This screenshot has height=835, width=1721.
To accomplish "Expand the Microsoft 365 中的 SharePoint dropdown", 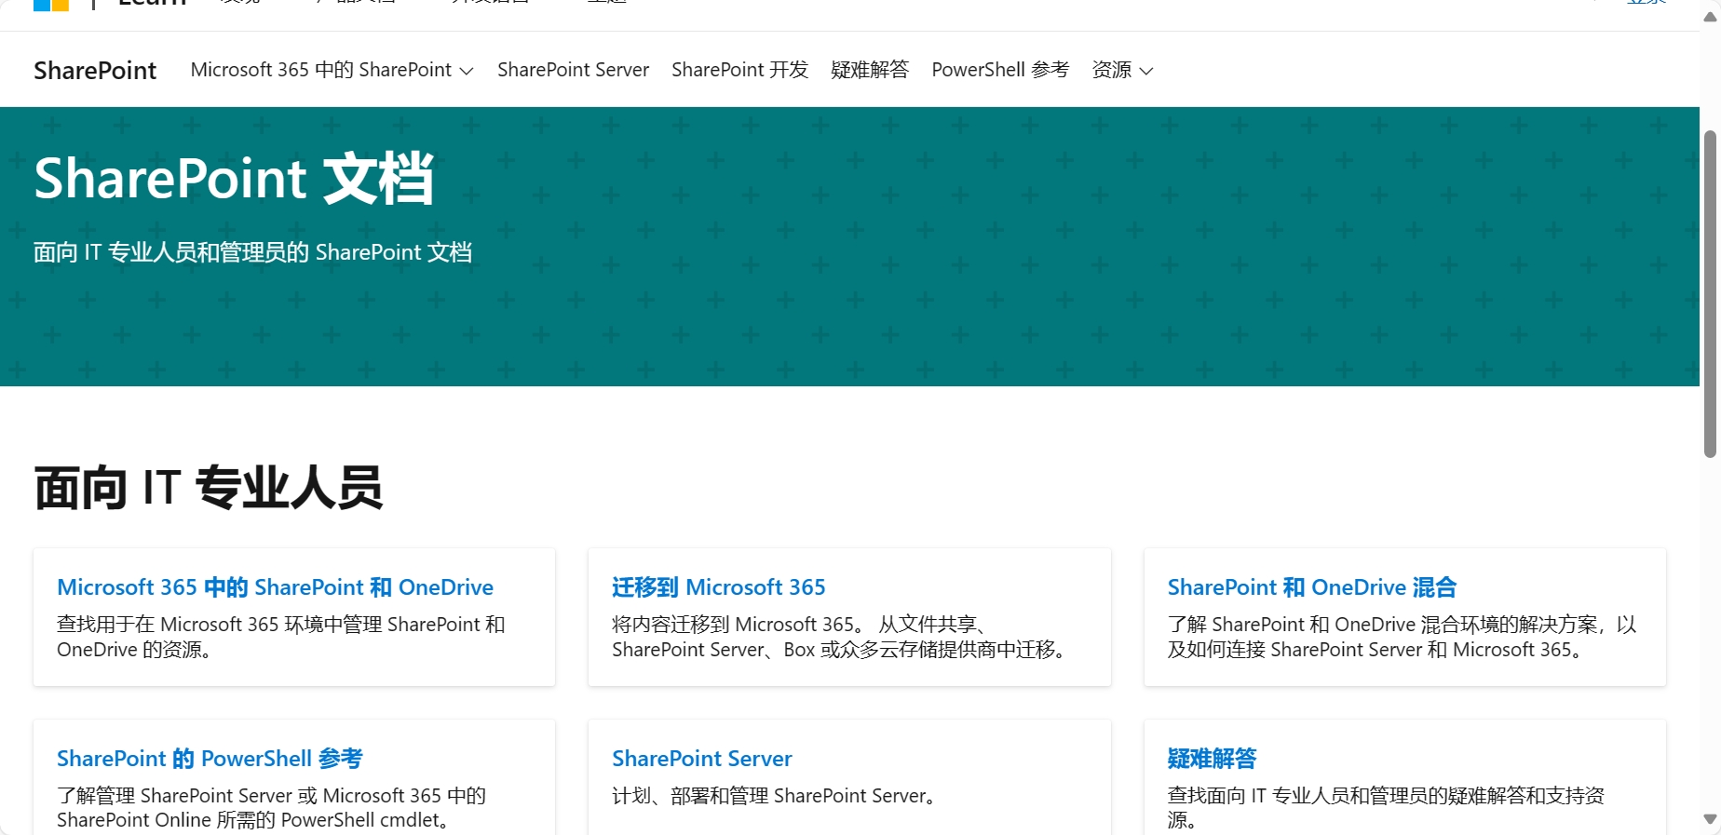I will click(x=332, y=70).
